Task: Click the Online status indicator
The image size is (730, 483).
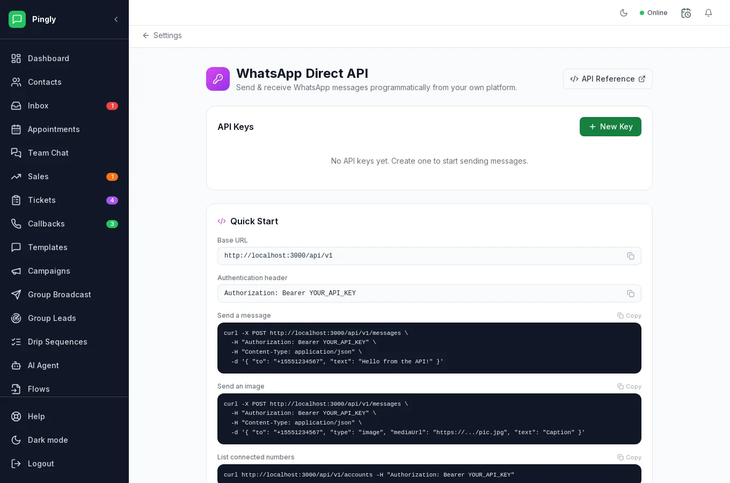Action: click(653, 13)
